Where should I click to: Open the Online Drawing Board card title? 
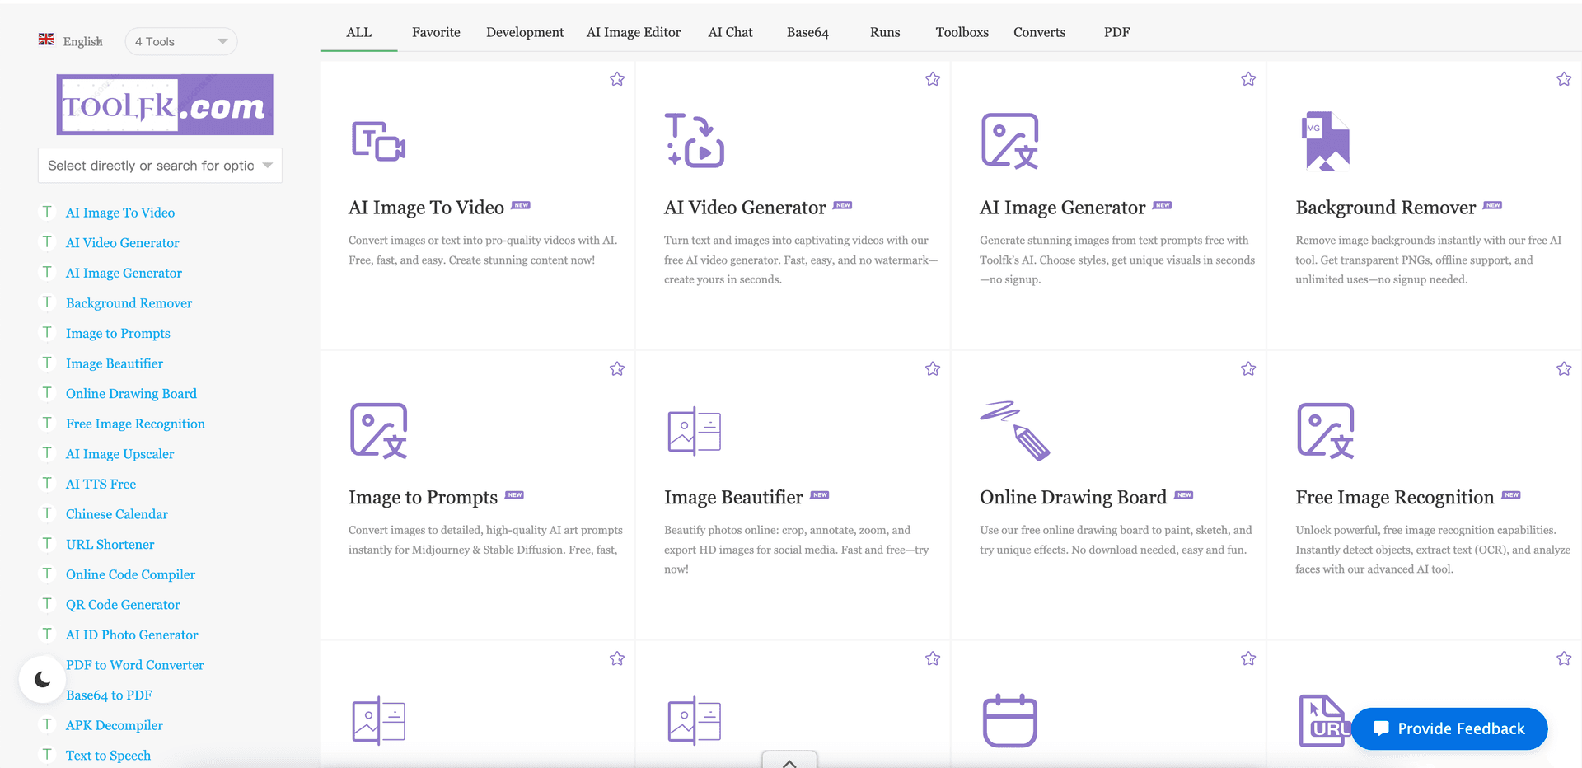pos(1073,497)
